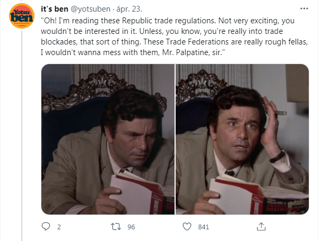Open the @yotsuben handle link

[90, 9]
